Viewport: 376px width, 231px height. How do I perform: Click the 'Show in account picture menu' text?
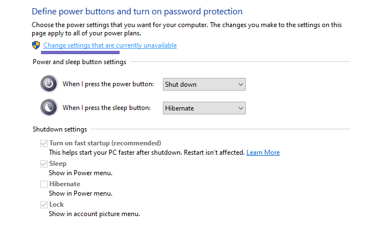point(94,213)
